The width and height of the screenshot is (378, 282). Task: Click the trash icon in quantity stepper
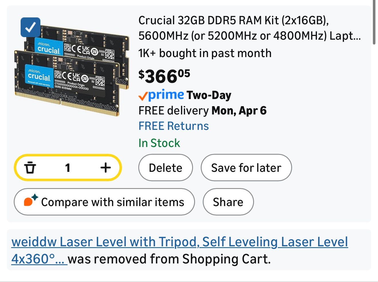(x=30, y=168)
